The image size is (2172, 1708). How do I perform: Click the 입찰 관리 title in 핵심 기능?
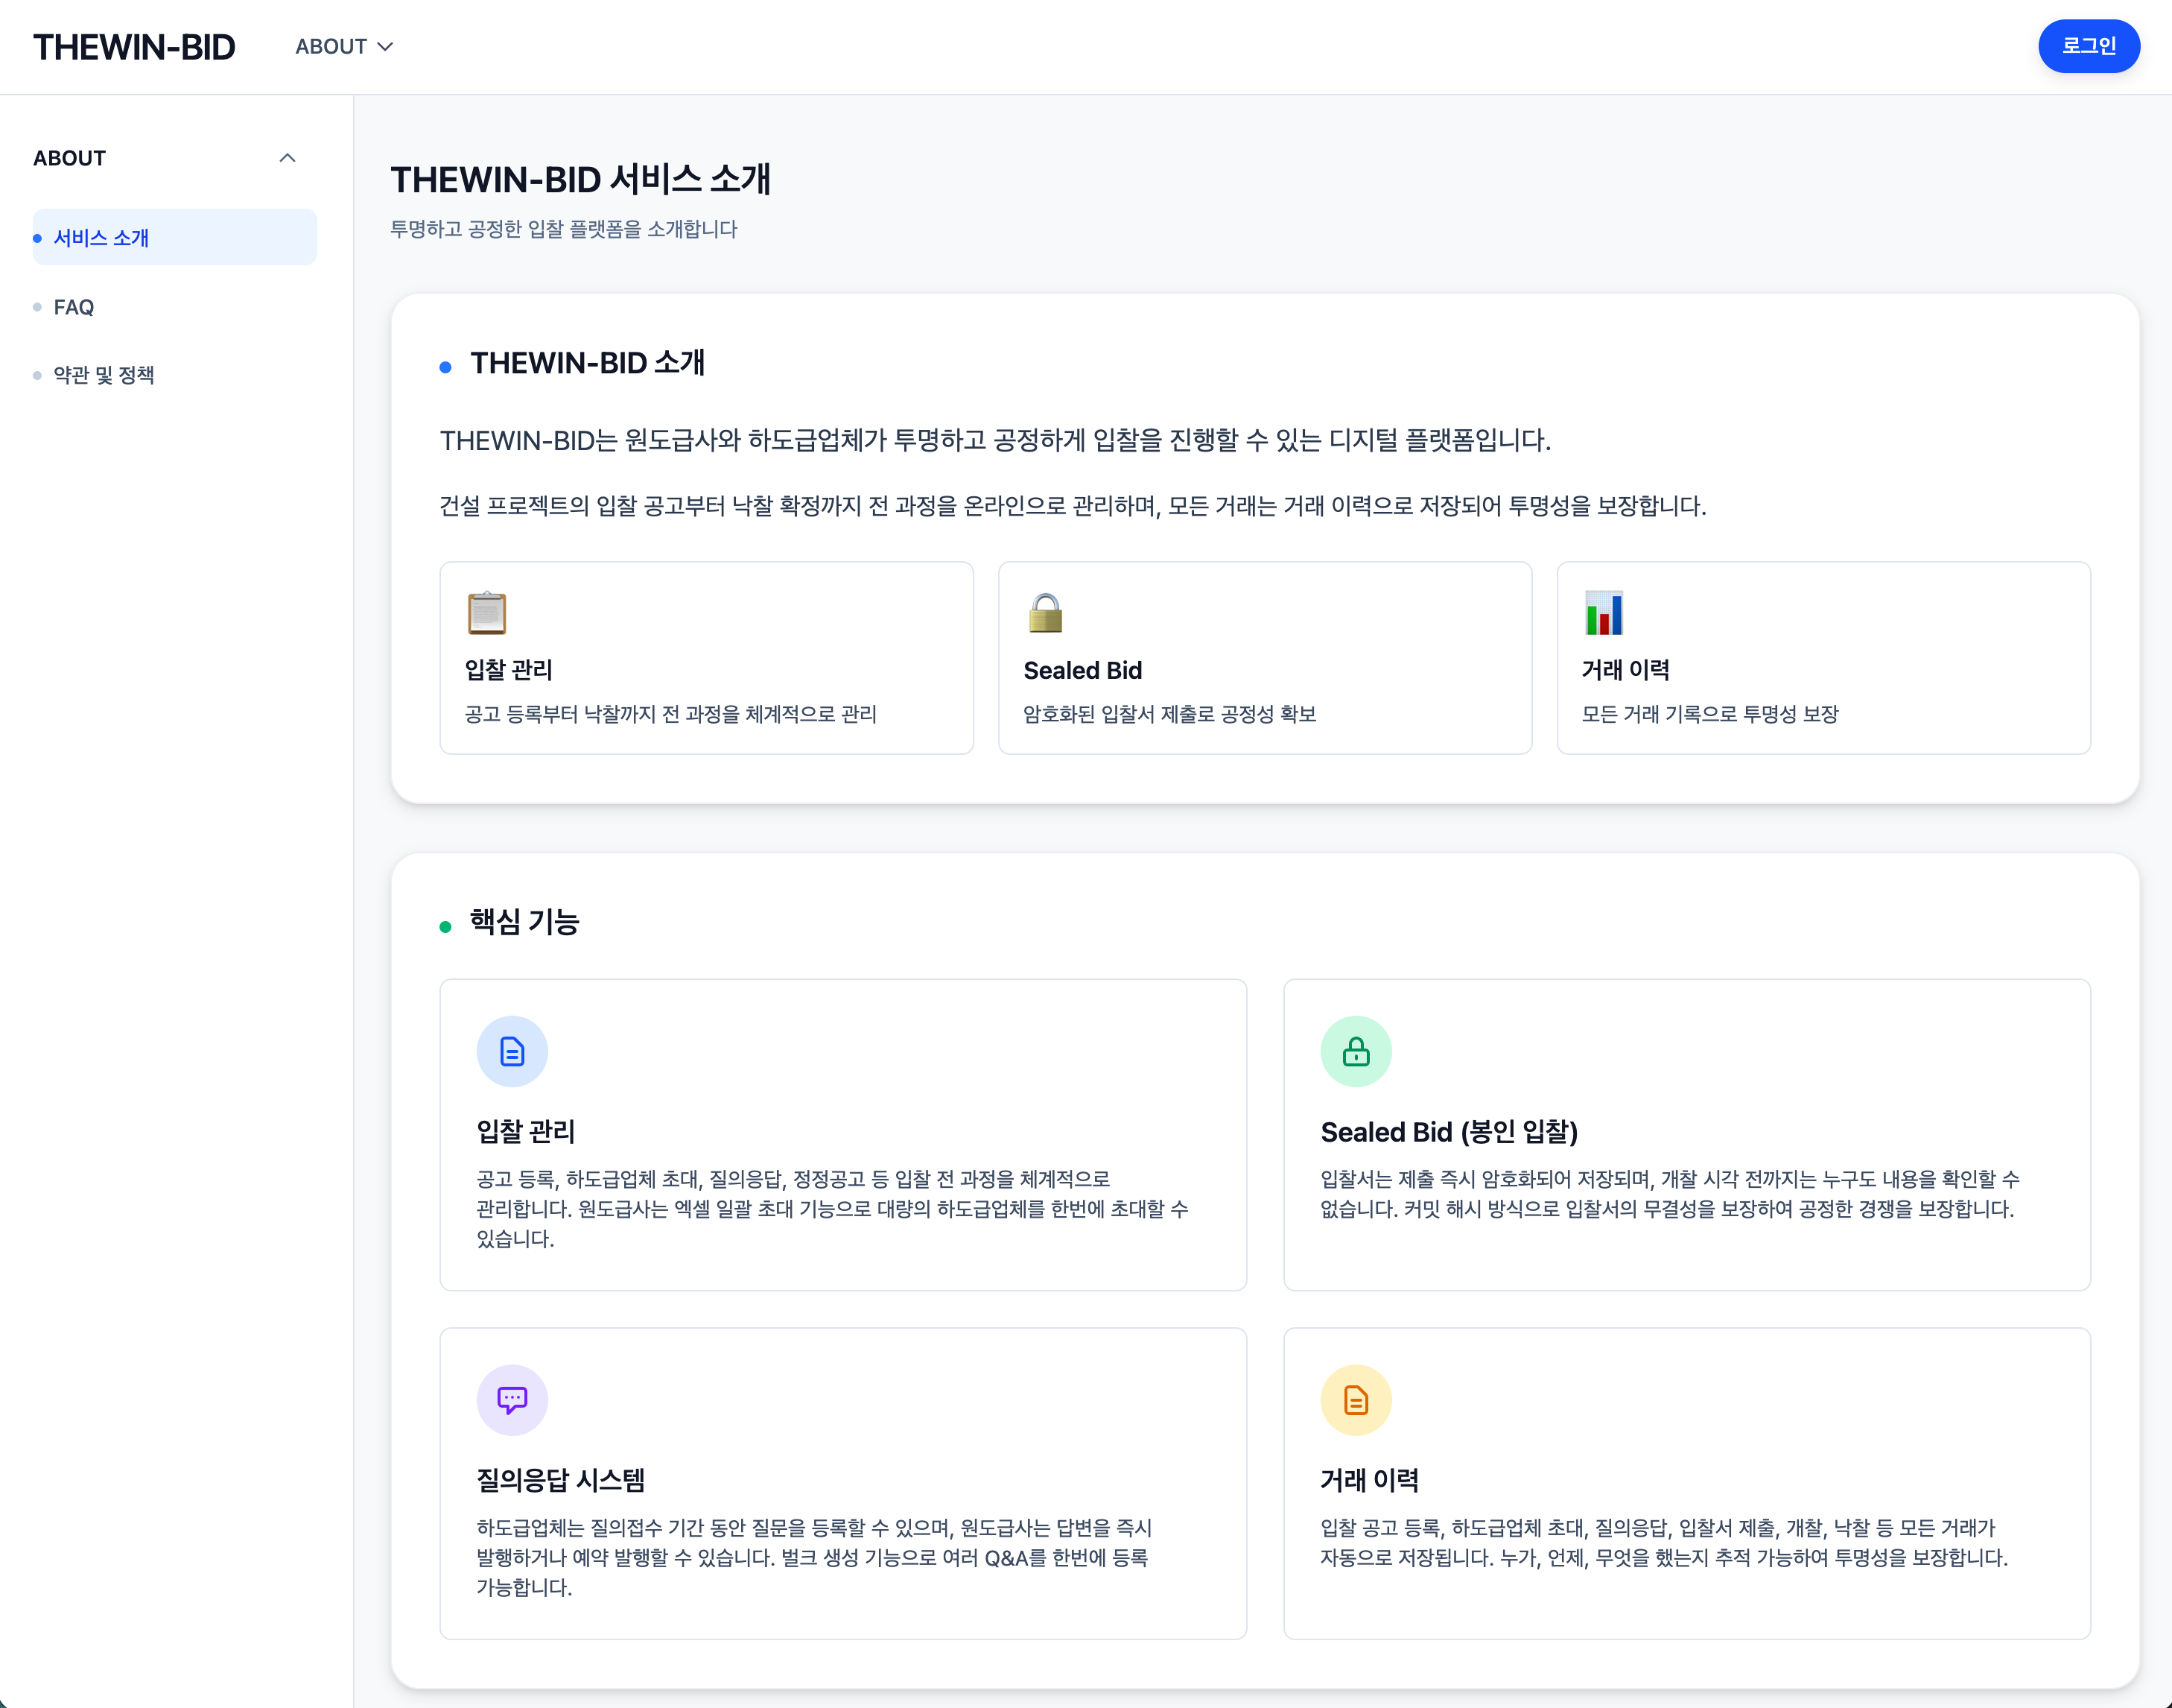coord(526,1132)
